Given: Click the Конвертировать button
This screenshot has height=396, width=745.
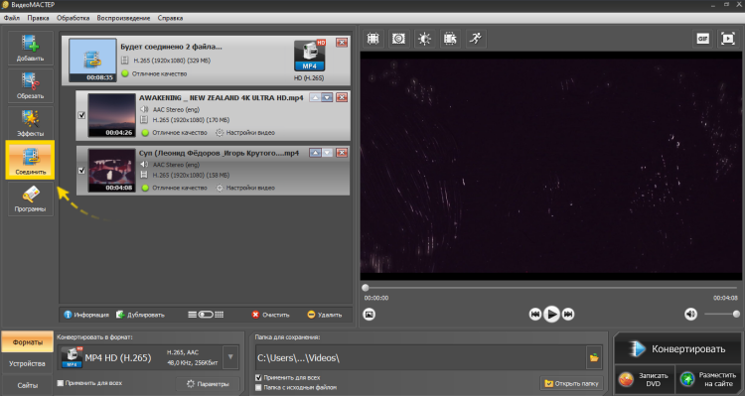Looking at the screenshot, I should (678, 349).
